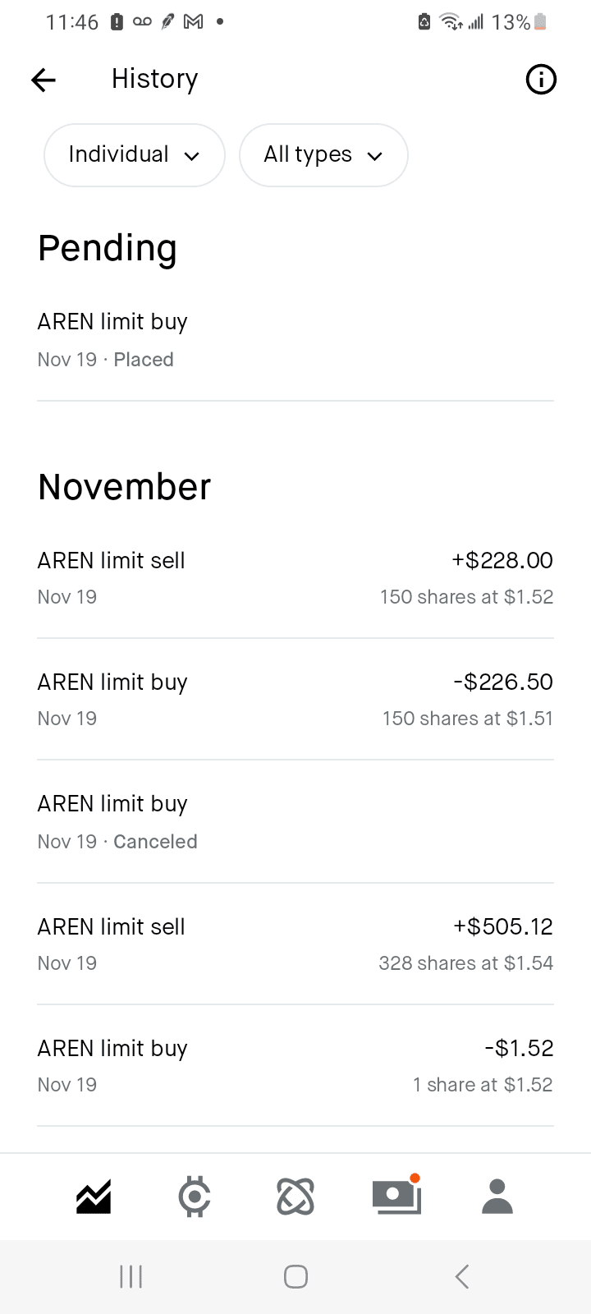Viewport: 591px width, 1314px height.
Task: Open the investing chart tab icon
Action: [x=94, y=1197]
